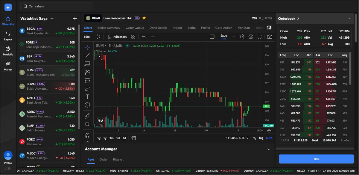The image size is (359, 175).
Task: Open Orderbook in a new window arrow
Action: point(298,19)
